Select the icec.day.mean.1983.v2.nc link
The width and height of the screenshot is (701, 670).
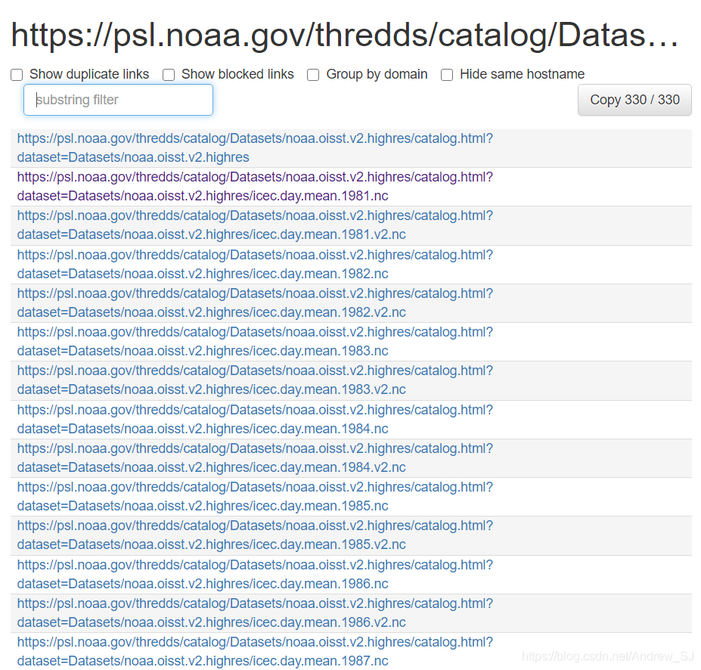255,380
